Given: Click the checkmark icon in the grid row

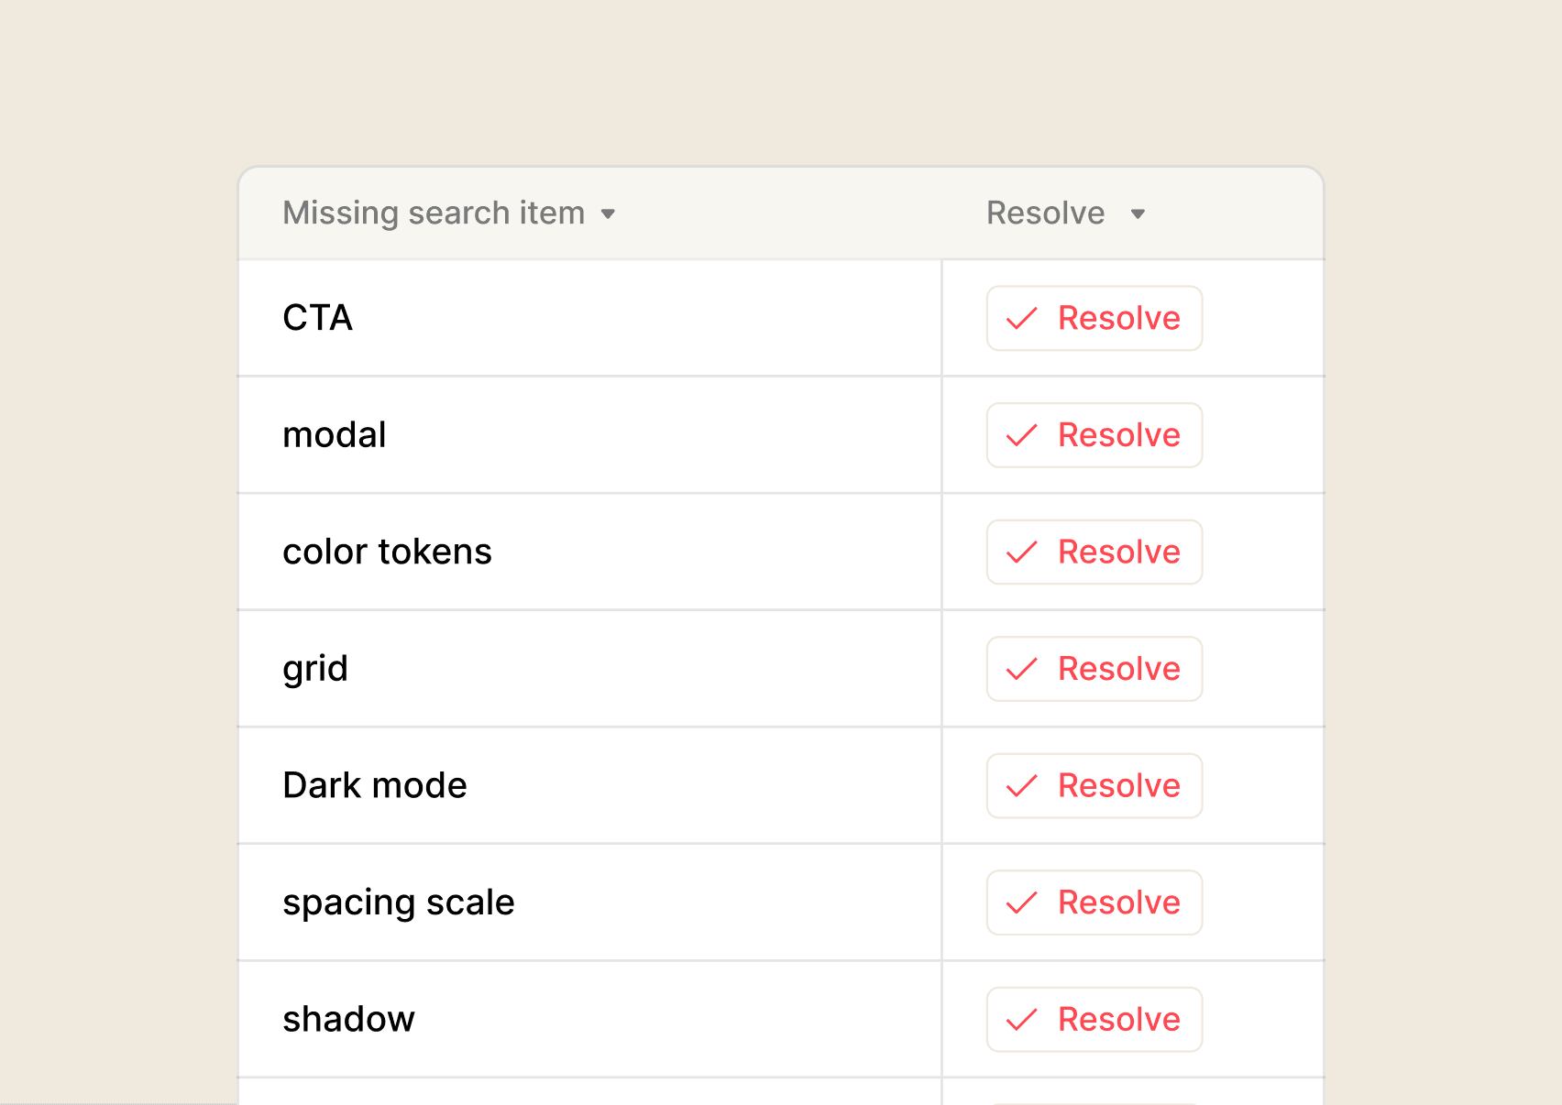Looking at the screenshot, I should click(1021, 669).
